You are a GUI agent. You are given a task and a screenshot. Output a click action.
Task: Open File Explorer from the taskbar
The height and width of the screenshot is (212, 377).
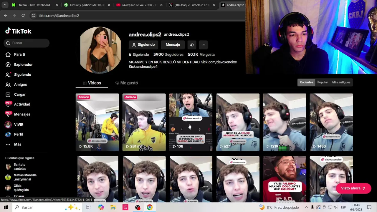point(113,207)
